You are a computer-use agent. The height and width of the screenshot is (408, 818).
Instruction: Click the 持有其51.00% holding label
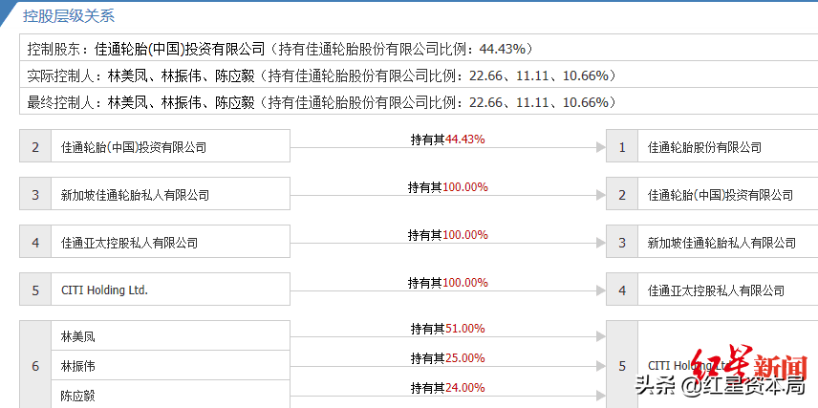click(x=447, y=328)
